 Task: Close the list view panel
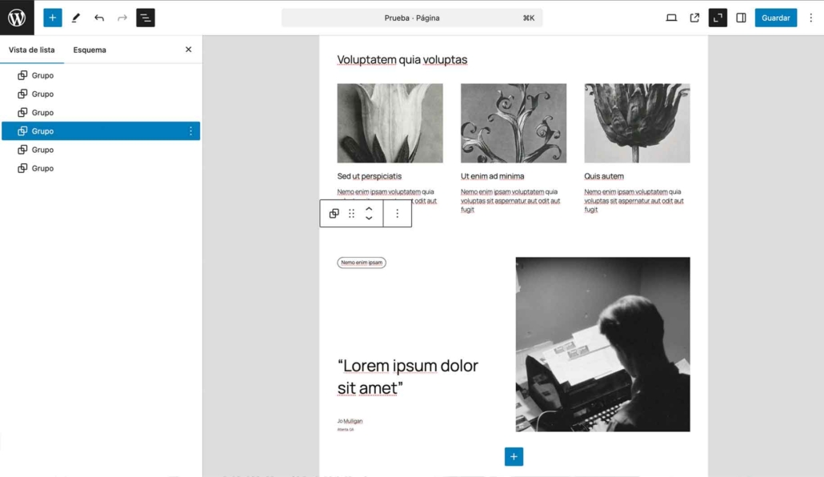189,50
